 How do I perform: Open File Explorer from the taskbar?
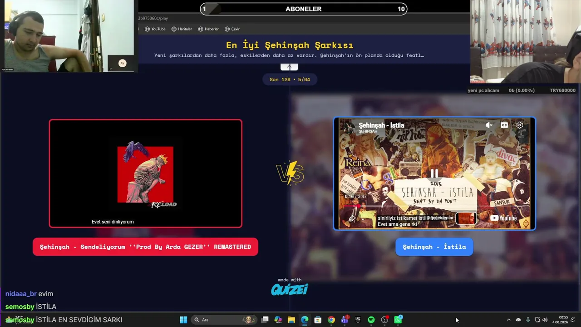291,320
